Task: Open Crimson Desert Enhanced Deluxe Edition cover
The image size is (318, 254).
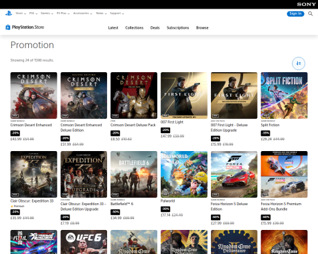Action: (x=84, y=96)
